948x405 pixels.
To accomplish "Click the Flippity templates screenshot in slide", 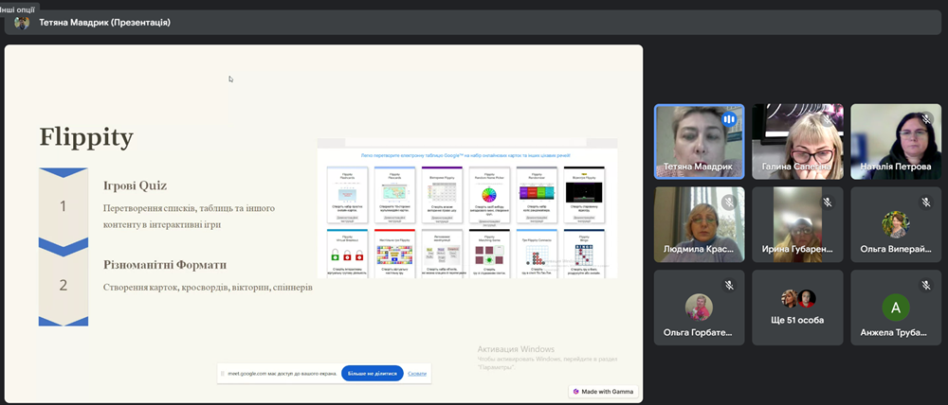I will click(466, 210).
